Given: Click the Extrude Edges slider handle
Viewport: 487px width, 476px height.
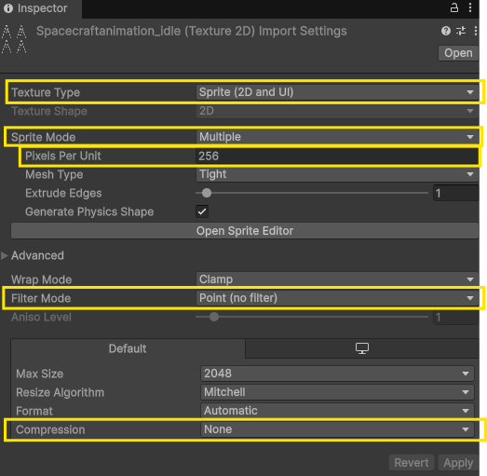Looking at the screenshot, I should coord(207,193).
